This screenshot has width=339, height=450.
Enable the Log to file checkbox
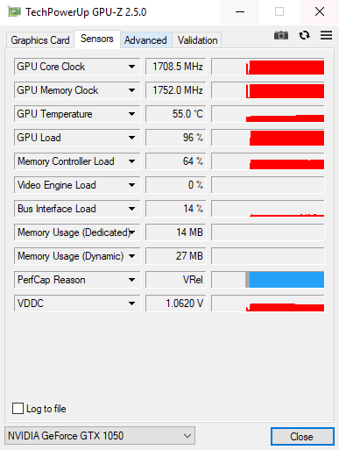tap(18, 409)
